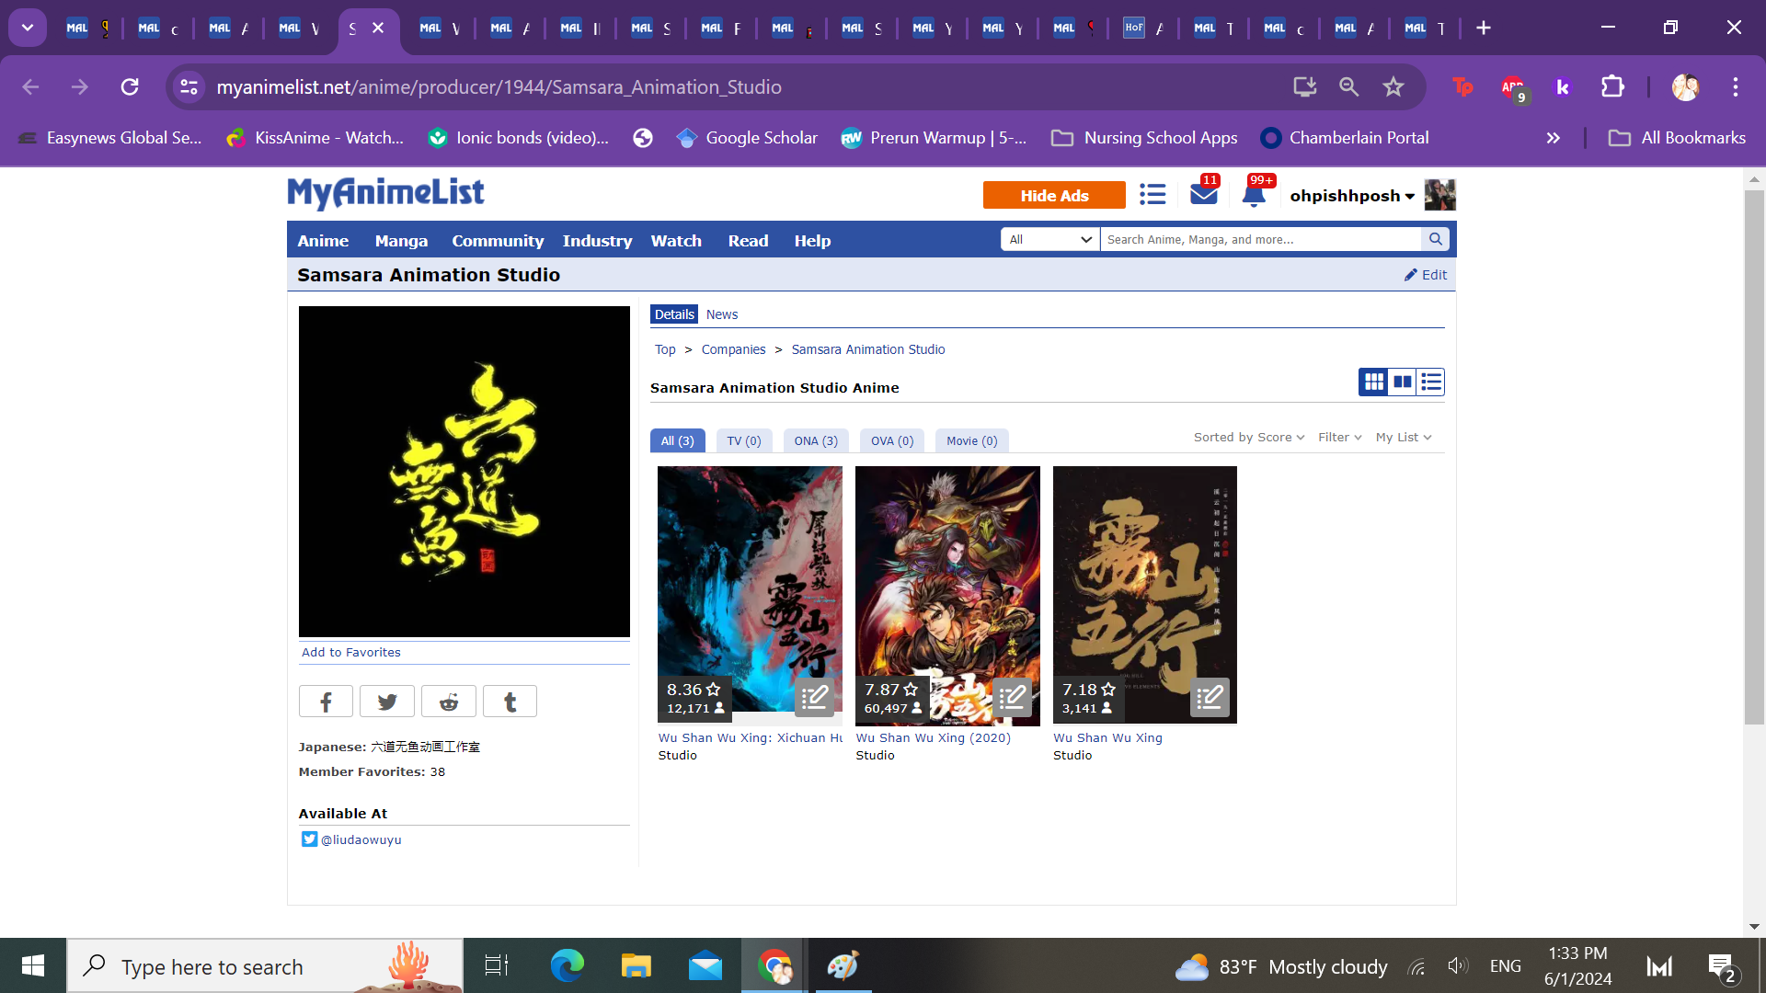Open tab search dropdown arrow
Screen dimensions: 1766x993
pyautogui.click(x=28, y=28)
